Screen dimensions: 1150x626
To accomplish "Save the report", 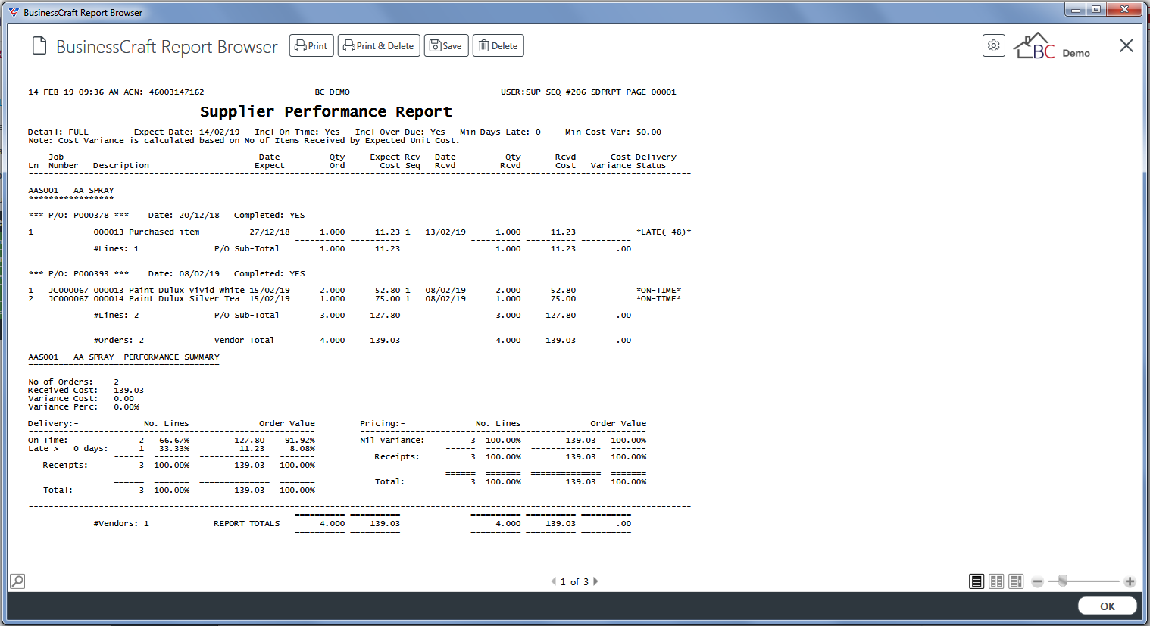I will click(446, 46).
